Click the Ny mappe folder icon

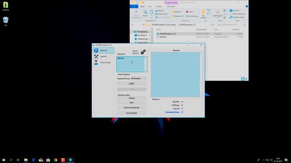click(x=203, y=14)
